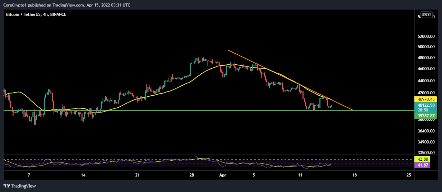Viewport: 442px width, 192px height.
Task: Click the date label 11 on time axis
Action: 300,175
